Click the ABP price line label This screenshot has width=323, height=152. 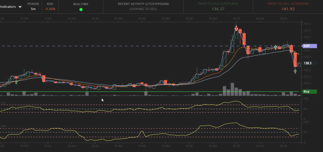tap(309, 46)
